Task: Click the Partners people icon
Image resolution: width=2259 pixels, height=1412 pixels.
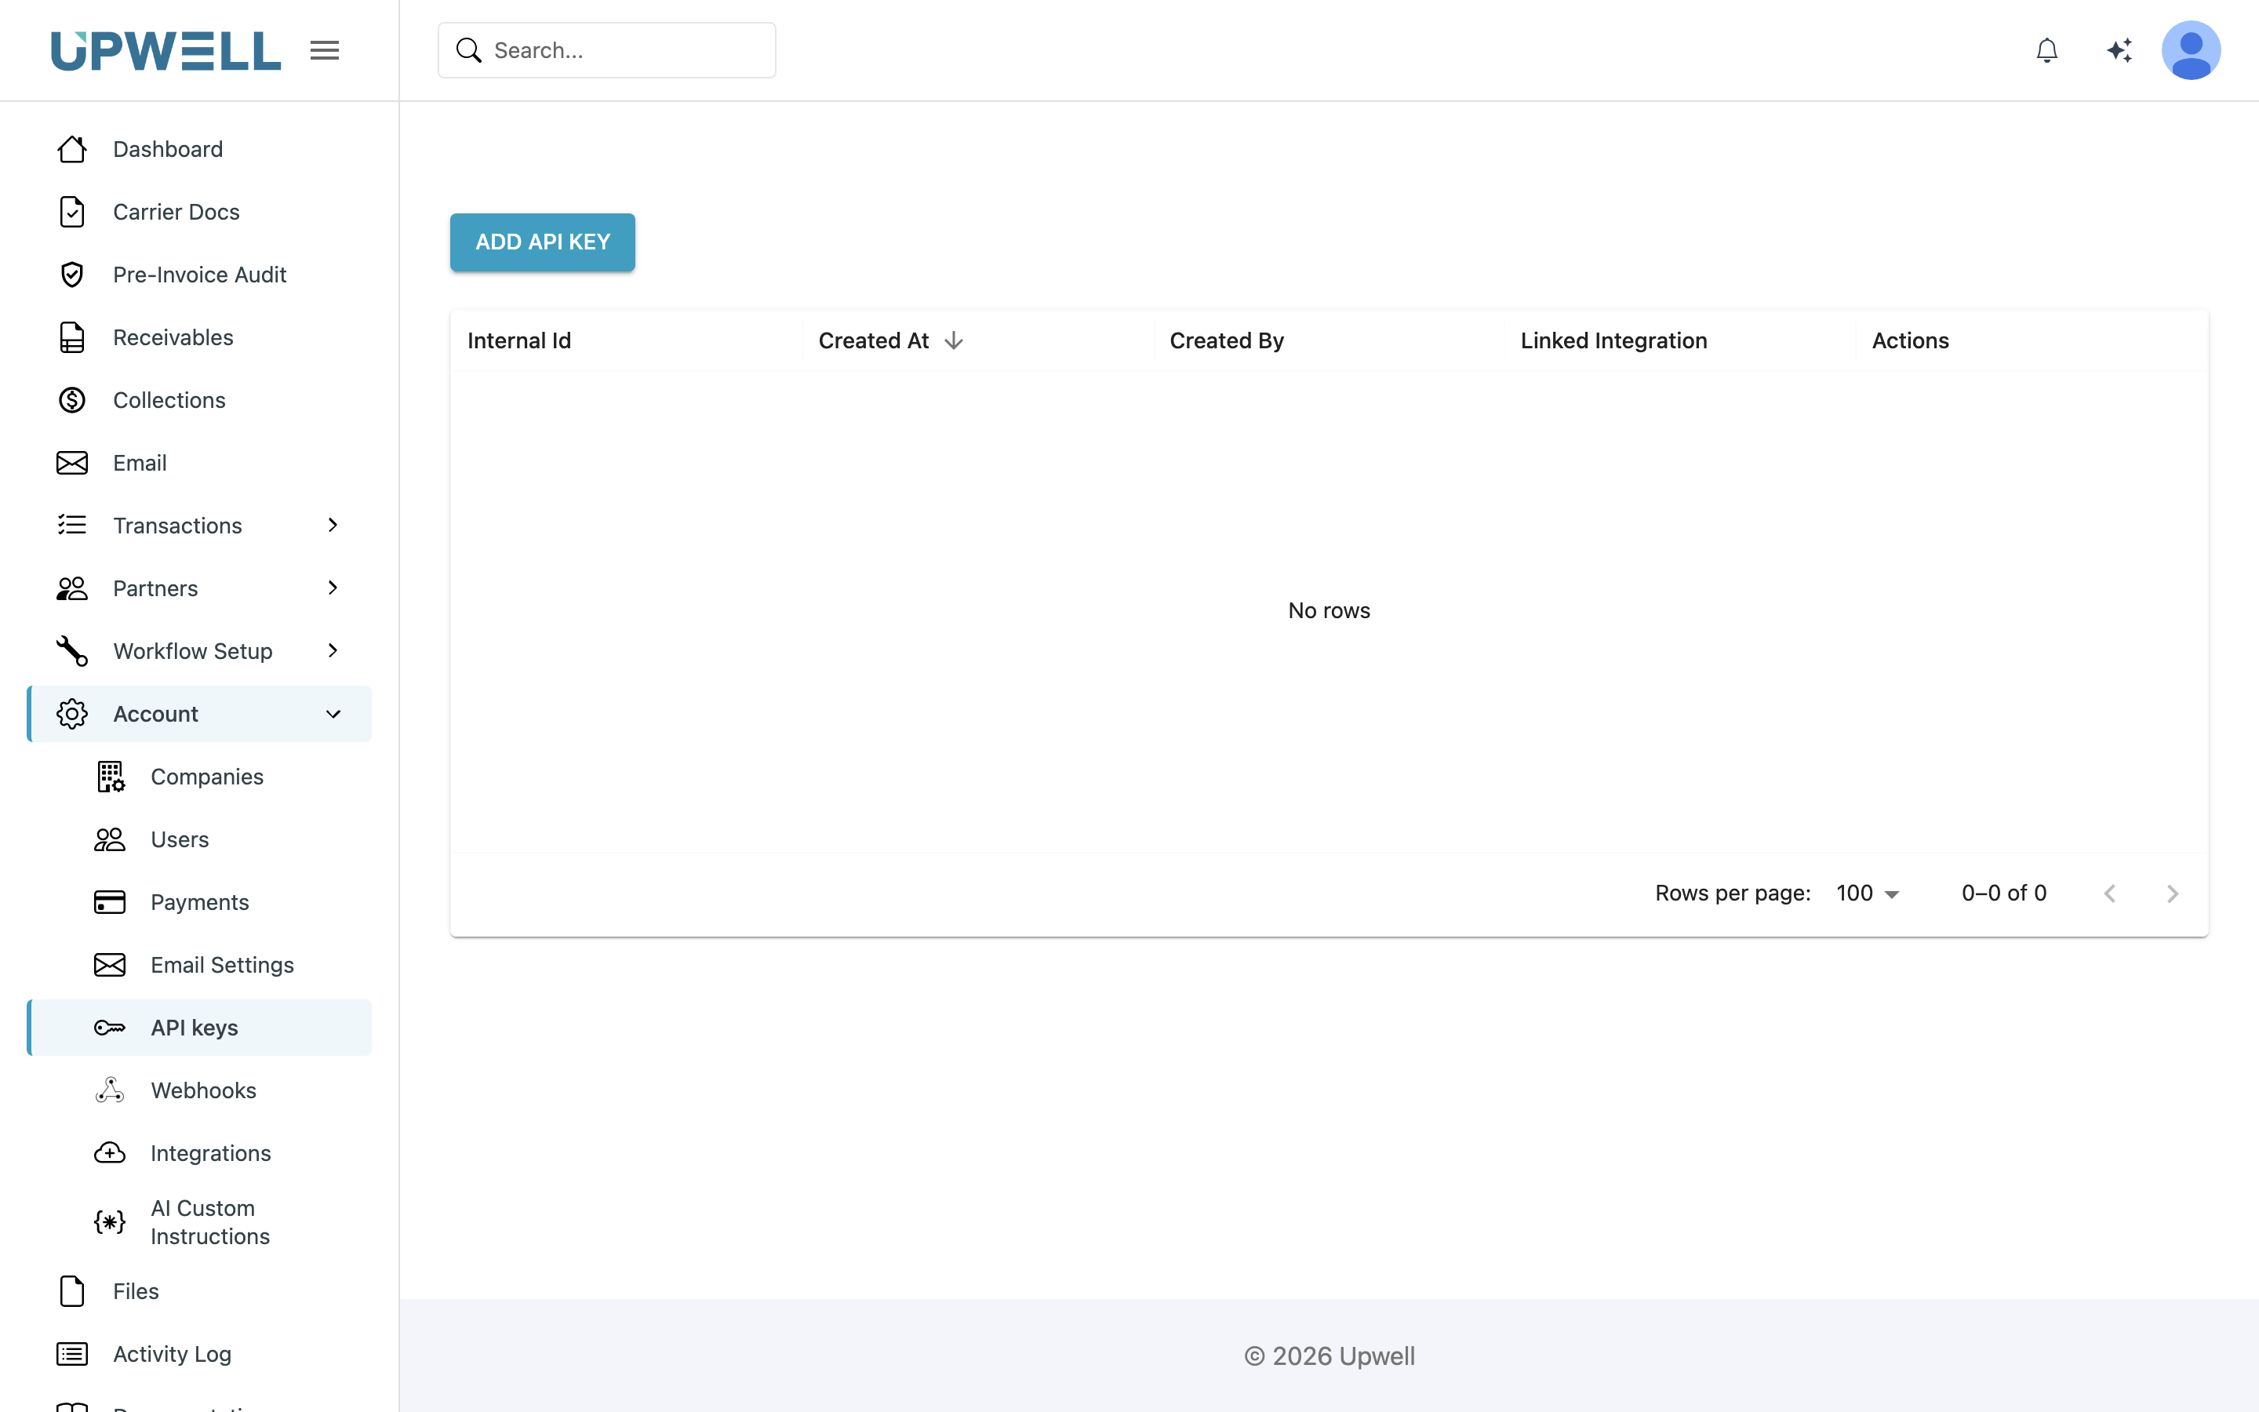Action: 72,588
